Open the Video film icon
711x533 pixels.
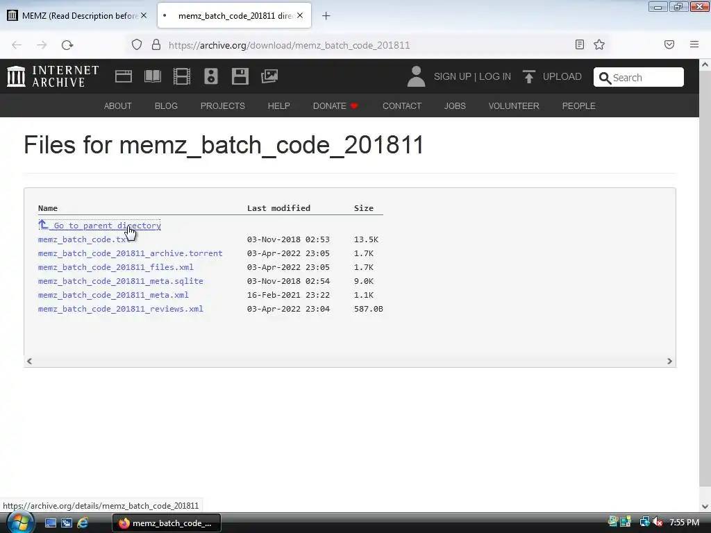[x=182, y=76]
